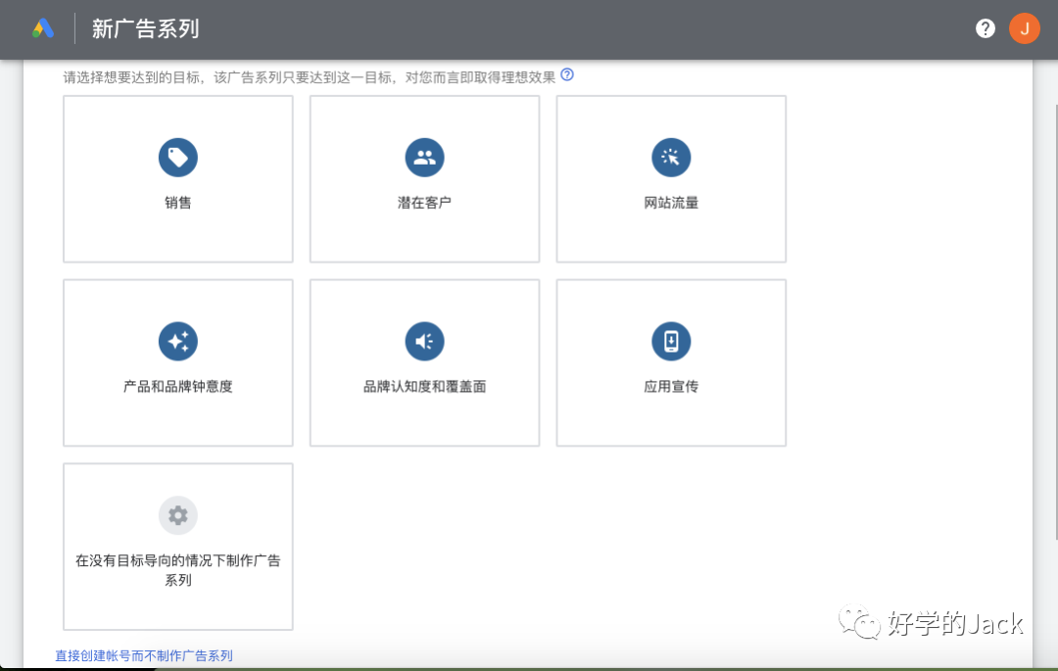Click the 应用宣传 (App promotion) phone icon

[671, 341]
